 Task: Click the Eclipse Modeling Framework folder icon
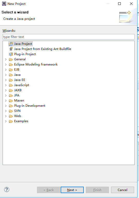(11, 64)
